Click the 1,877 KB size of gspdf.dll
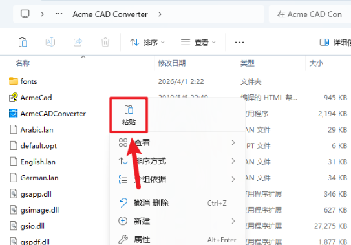 (x=333, y=242)
